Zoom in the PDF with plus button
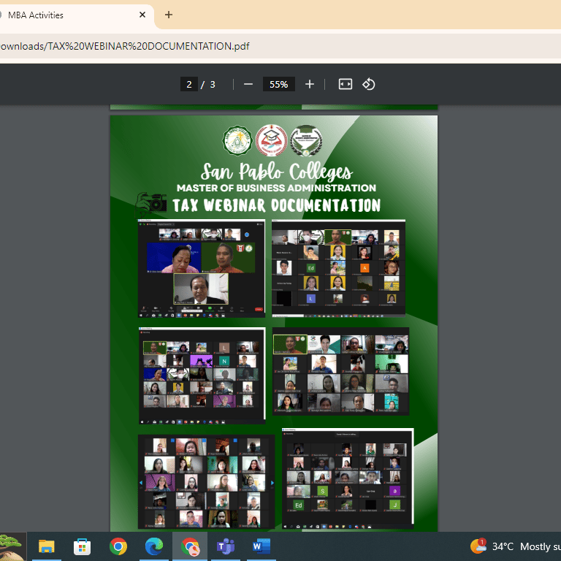The height and width of the screenshot is (561, 561). point(310,85)
